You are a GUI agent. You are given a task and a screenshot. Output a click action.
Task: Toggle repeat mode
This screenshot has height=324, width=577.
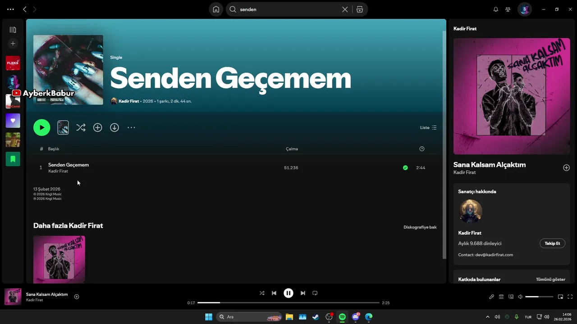[315, 293]
